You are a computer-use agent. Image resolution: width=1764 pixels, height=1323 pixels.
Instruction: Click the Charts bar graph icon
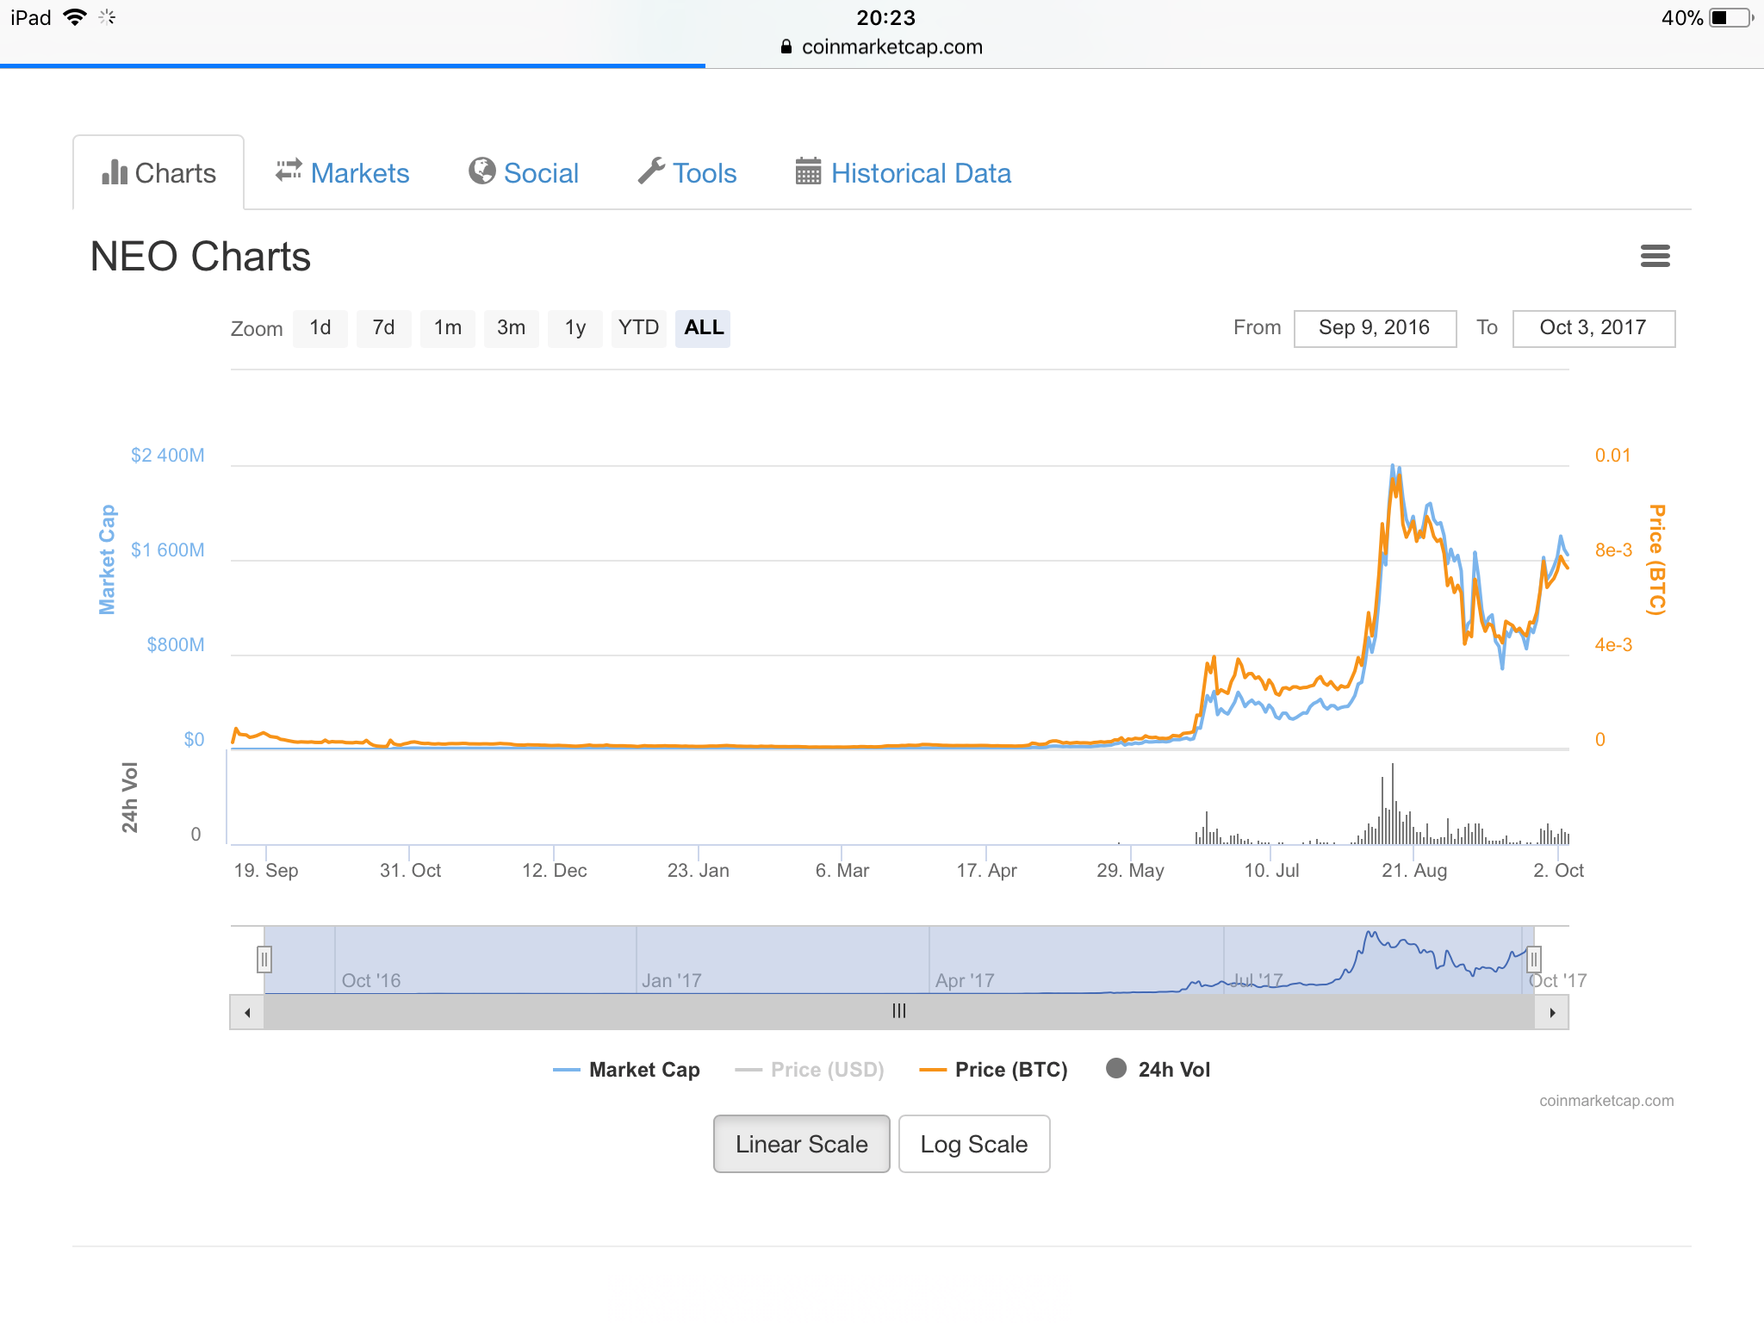tap(115, 172)
